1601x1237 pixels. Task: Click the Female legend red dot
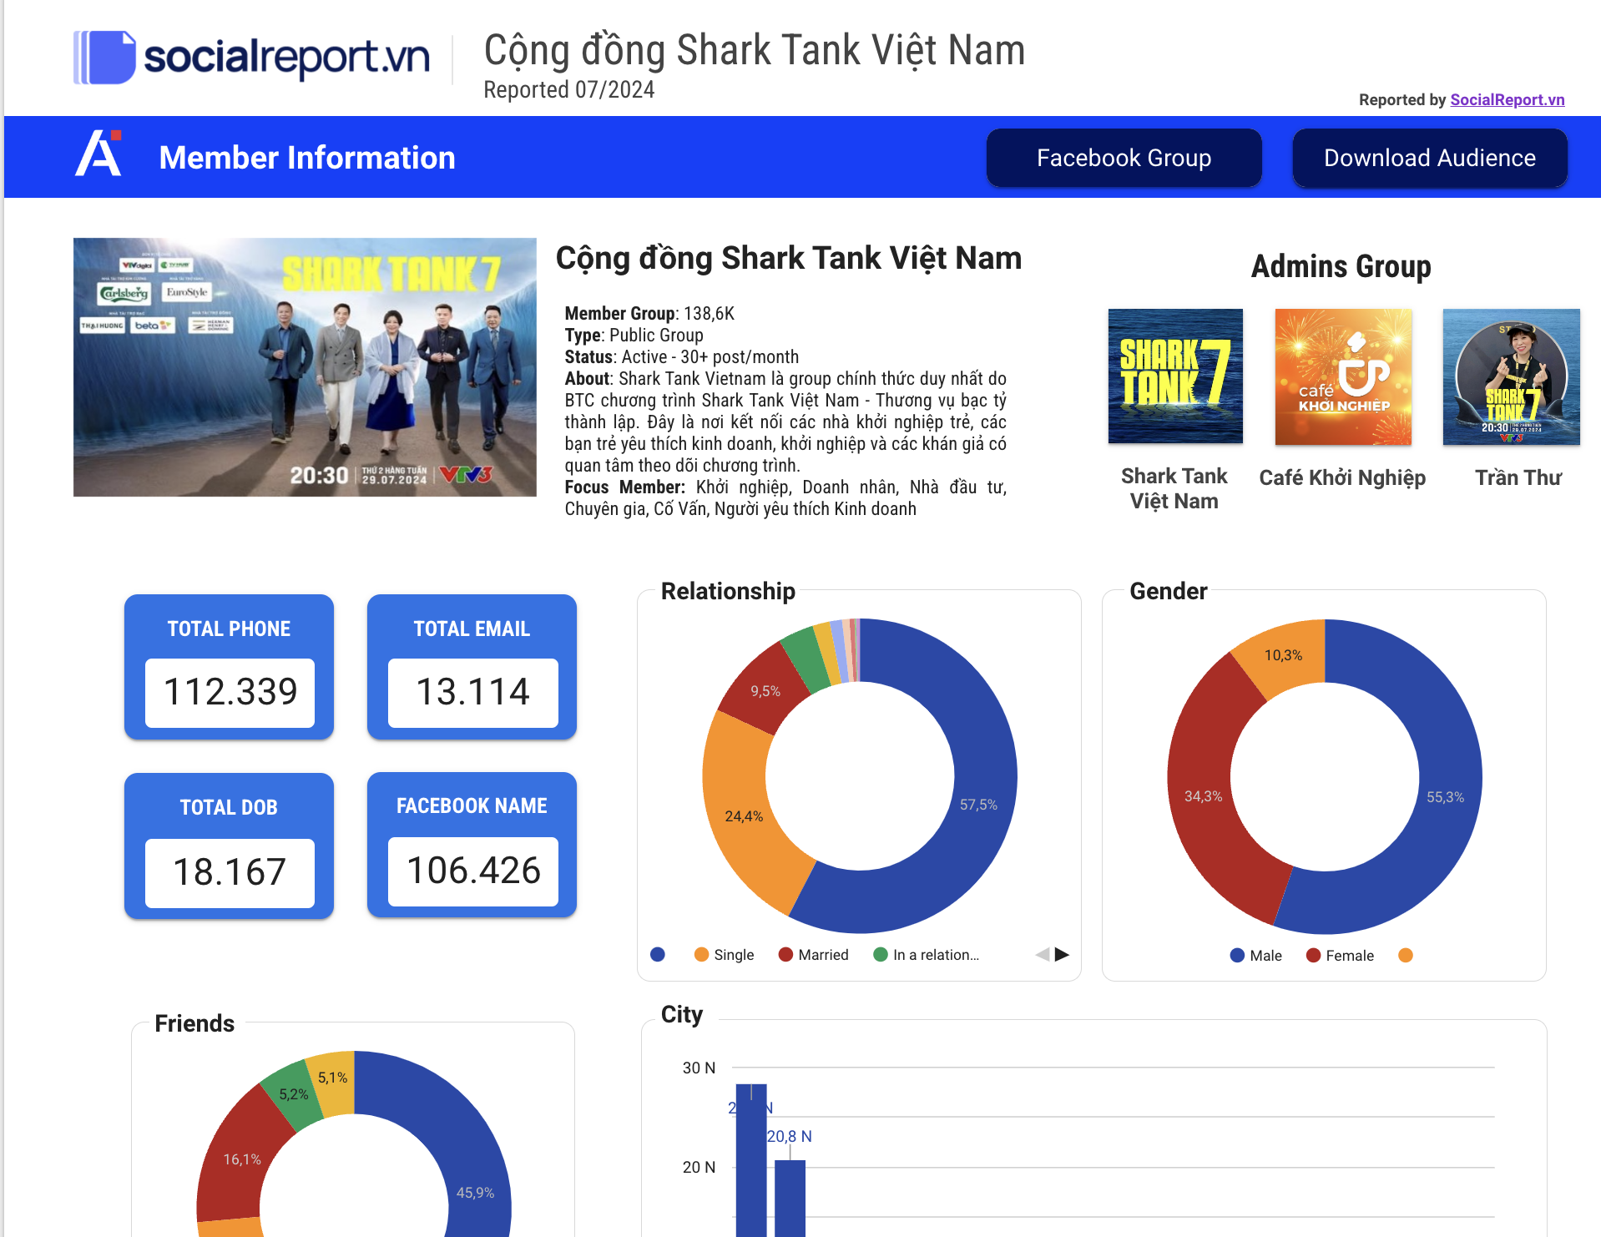1313,955
